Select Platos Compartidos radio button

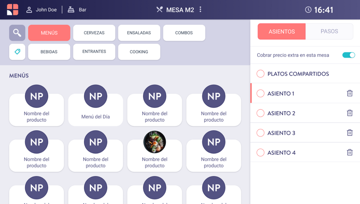click(x=260, y=74)
